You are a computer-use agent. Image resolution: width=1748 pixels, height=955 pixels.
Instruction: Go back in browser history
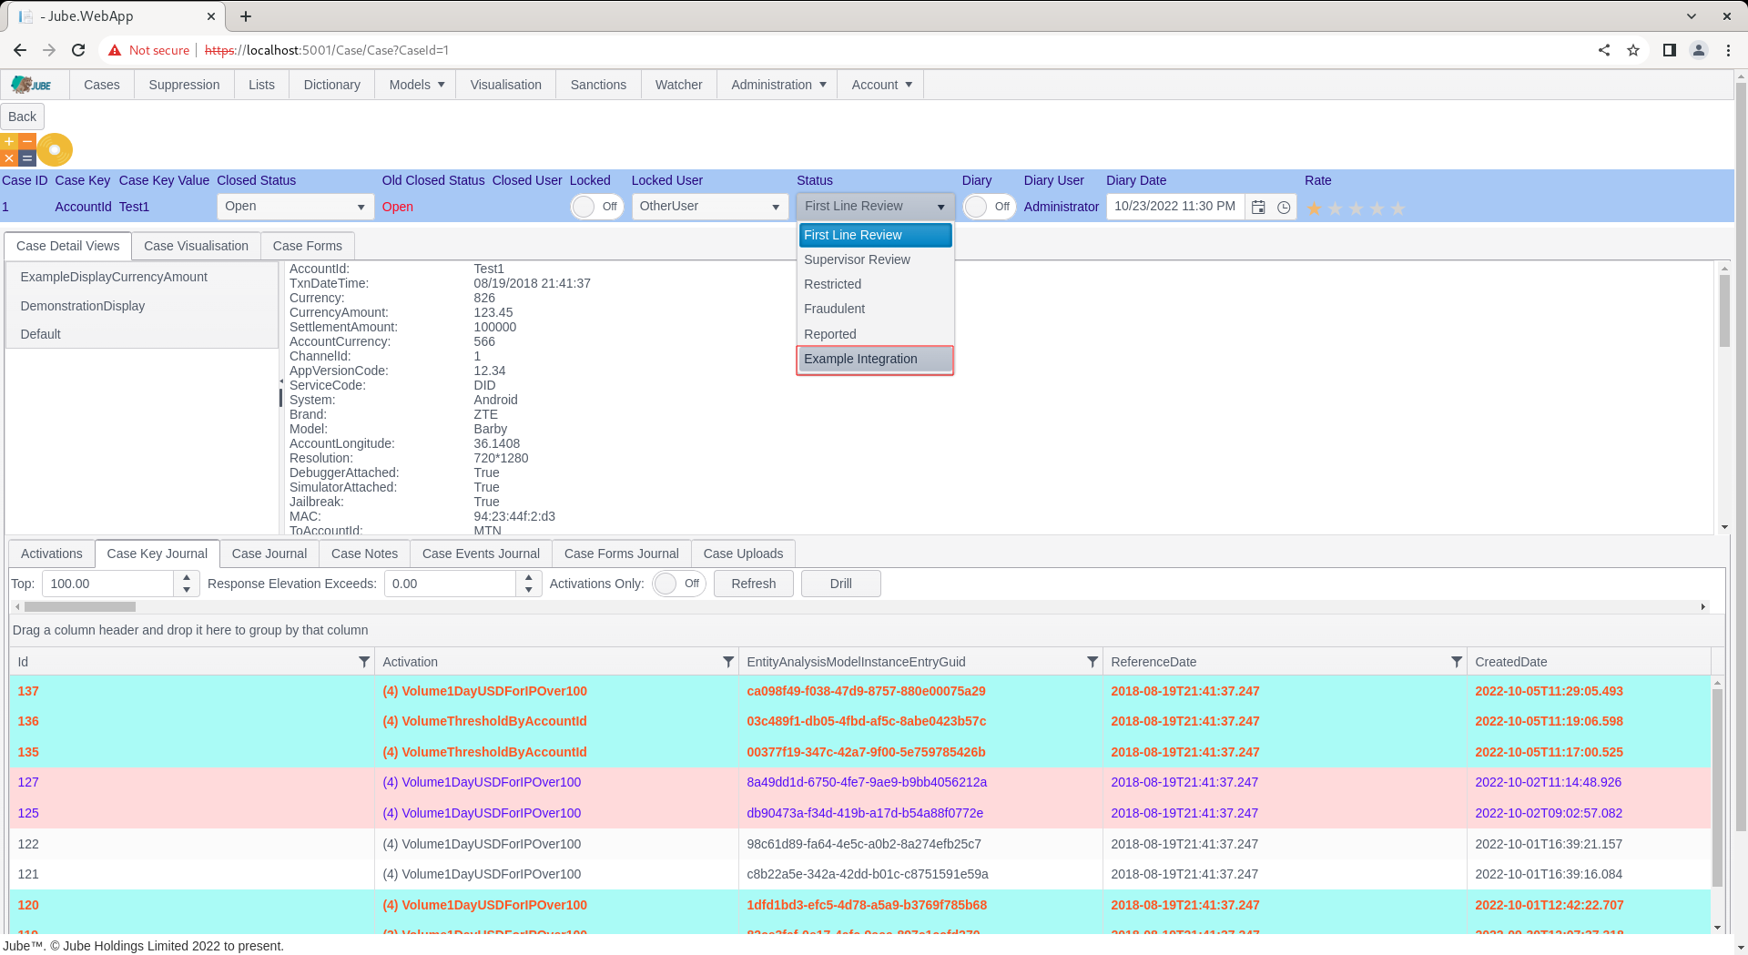pyautogui.click(x=20, y=50)
